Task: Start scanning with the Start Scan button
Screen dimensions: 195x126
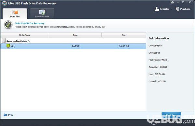Action: (171, 115)
